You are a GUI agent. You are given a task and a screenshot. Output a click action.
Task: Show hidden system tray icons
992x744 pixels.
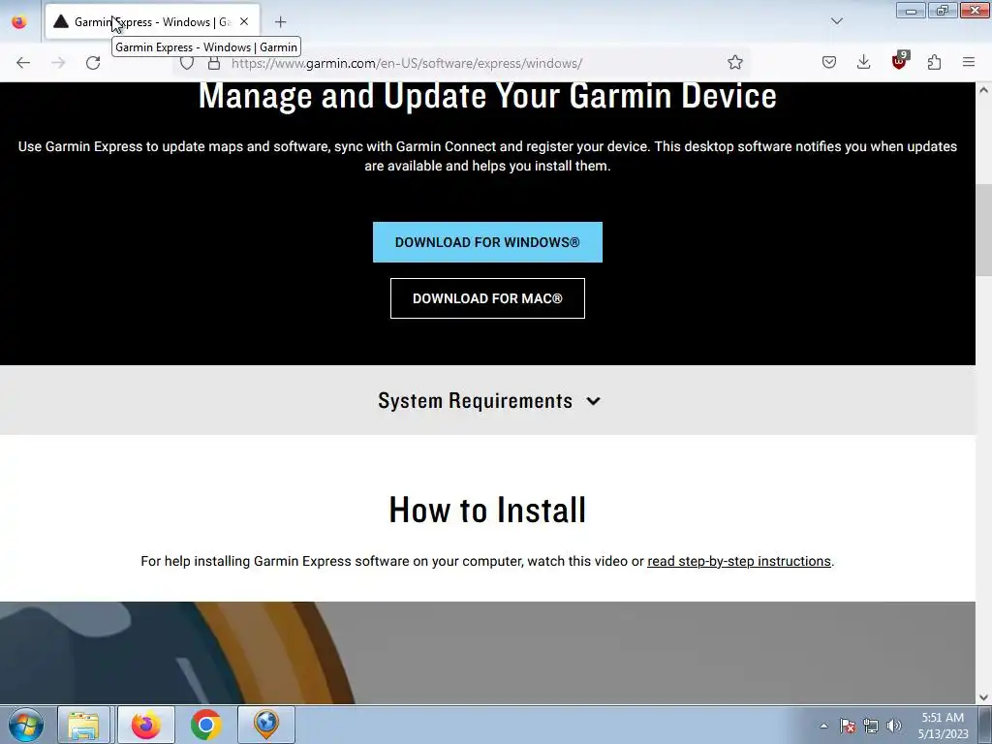(823, 726)
